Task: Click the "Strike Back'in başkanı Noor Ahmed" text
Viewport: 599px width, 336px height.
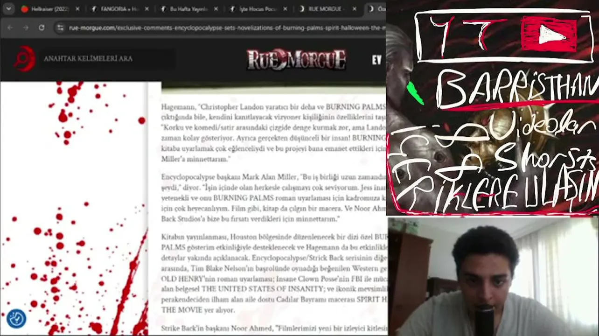Action: point(217,329)
